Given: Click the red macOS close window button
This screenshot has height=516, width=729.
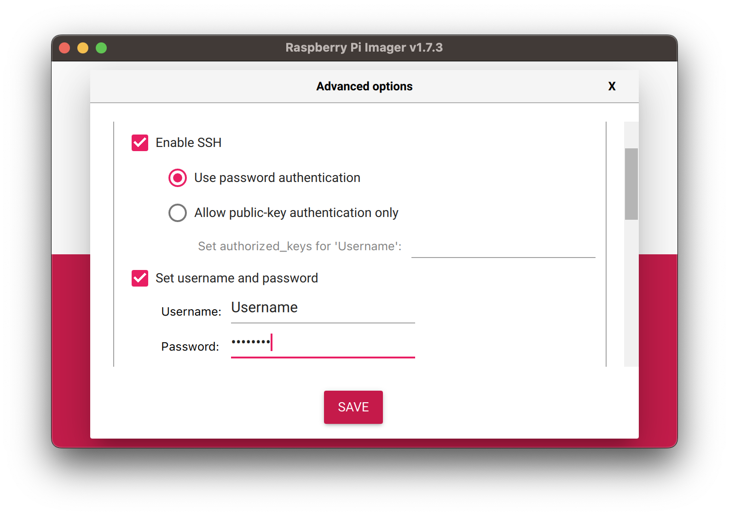Looking at the screenshot, I should point(64,48).
